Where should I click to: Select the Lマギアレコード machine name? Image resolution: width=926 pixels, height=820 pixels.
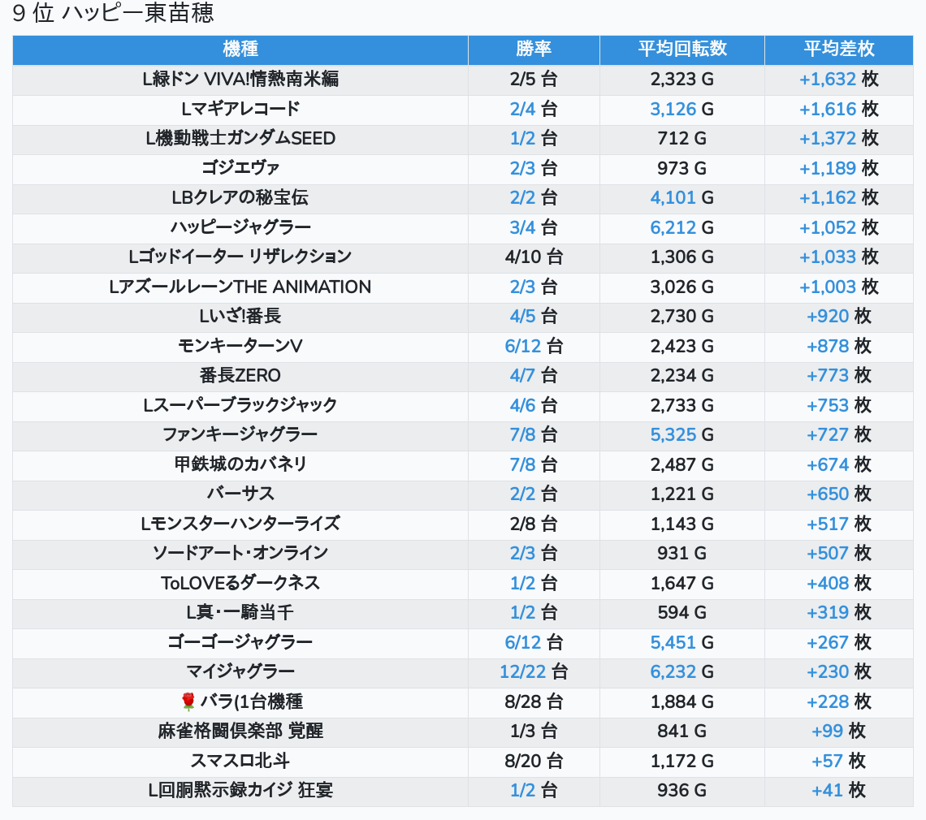pyautogui.click(x=240, y=109)
